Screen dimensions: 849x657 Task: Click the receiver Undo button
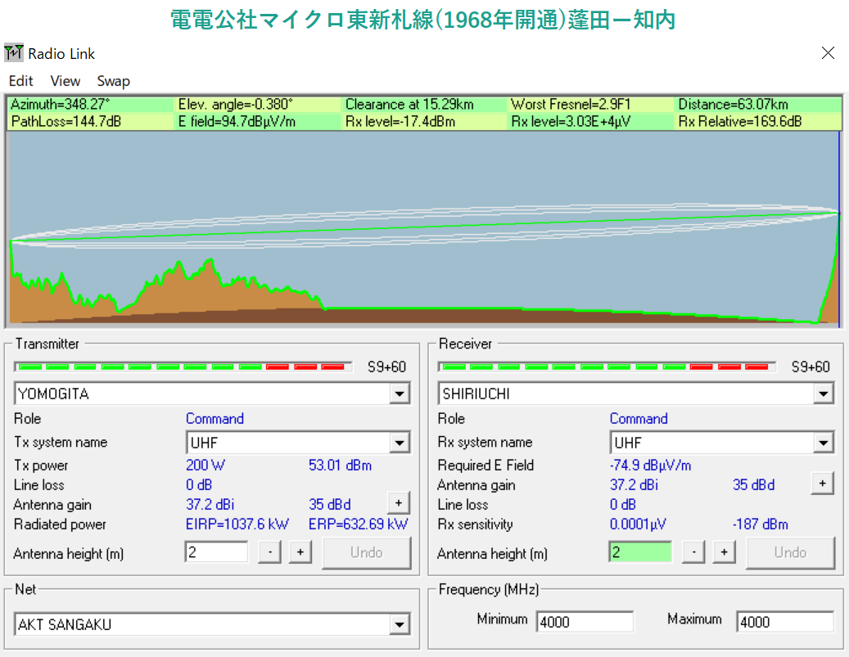tap(791, 552)
